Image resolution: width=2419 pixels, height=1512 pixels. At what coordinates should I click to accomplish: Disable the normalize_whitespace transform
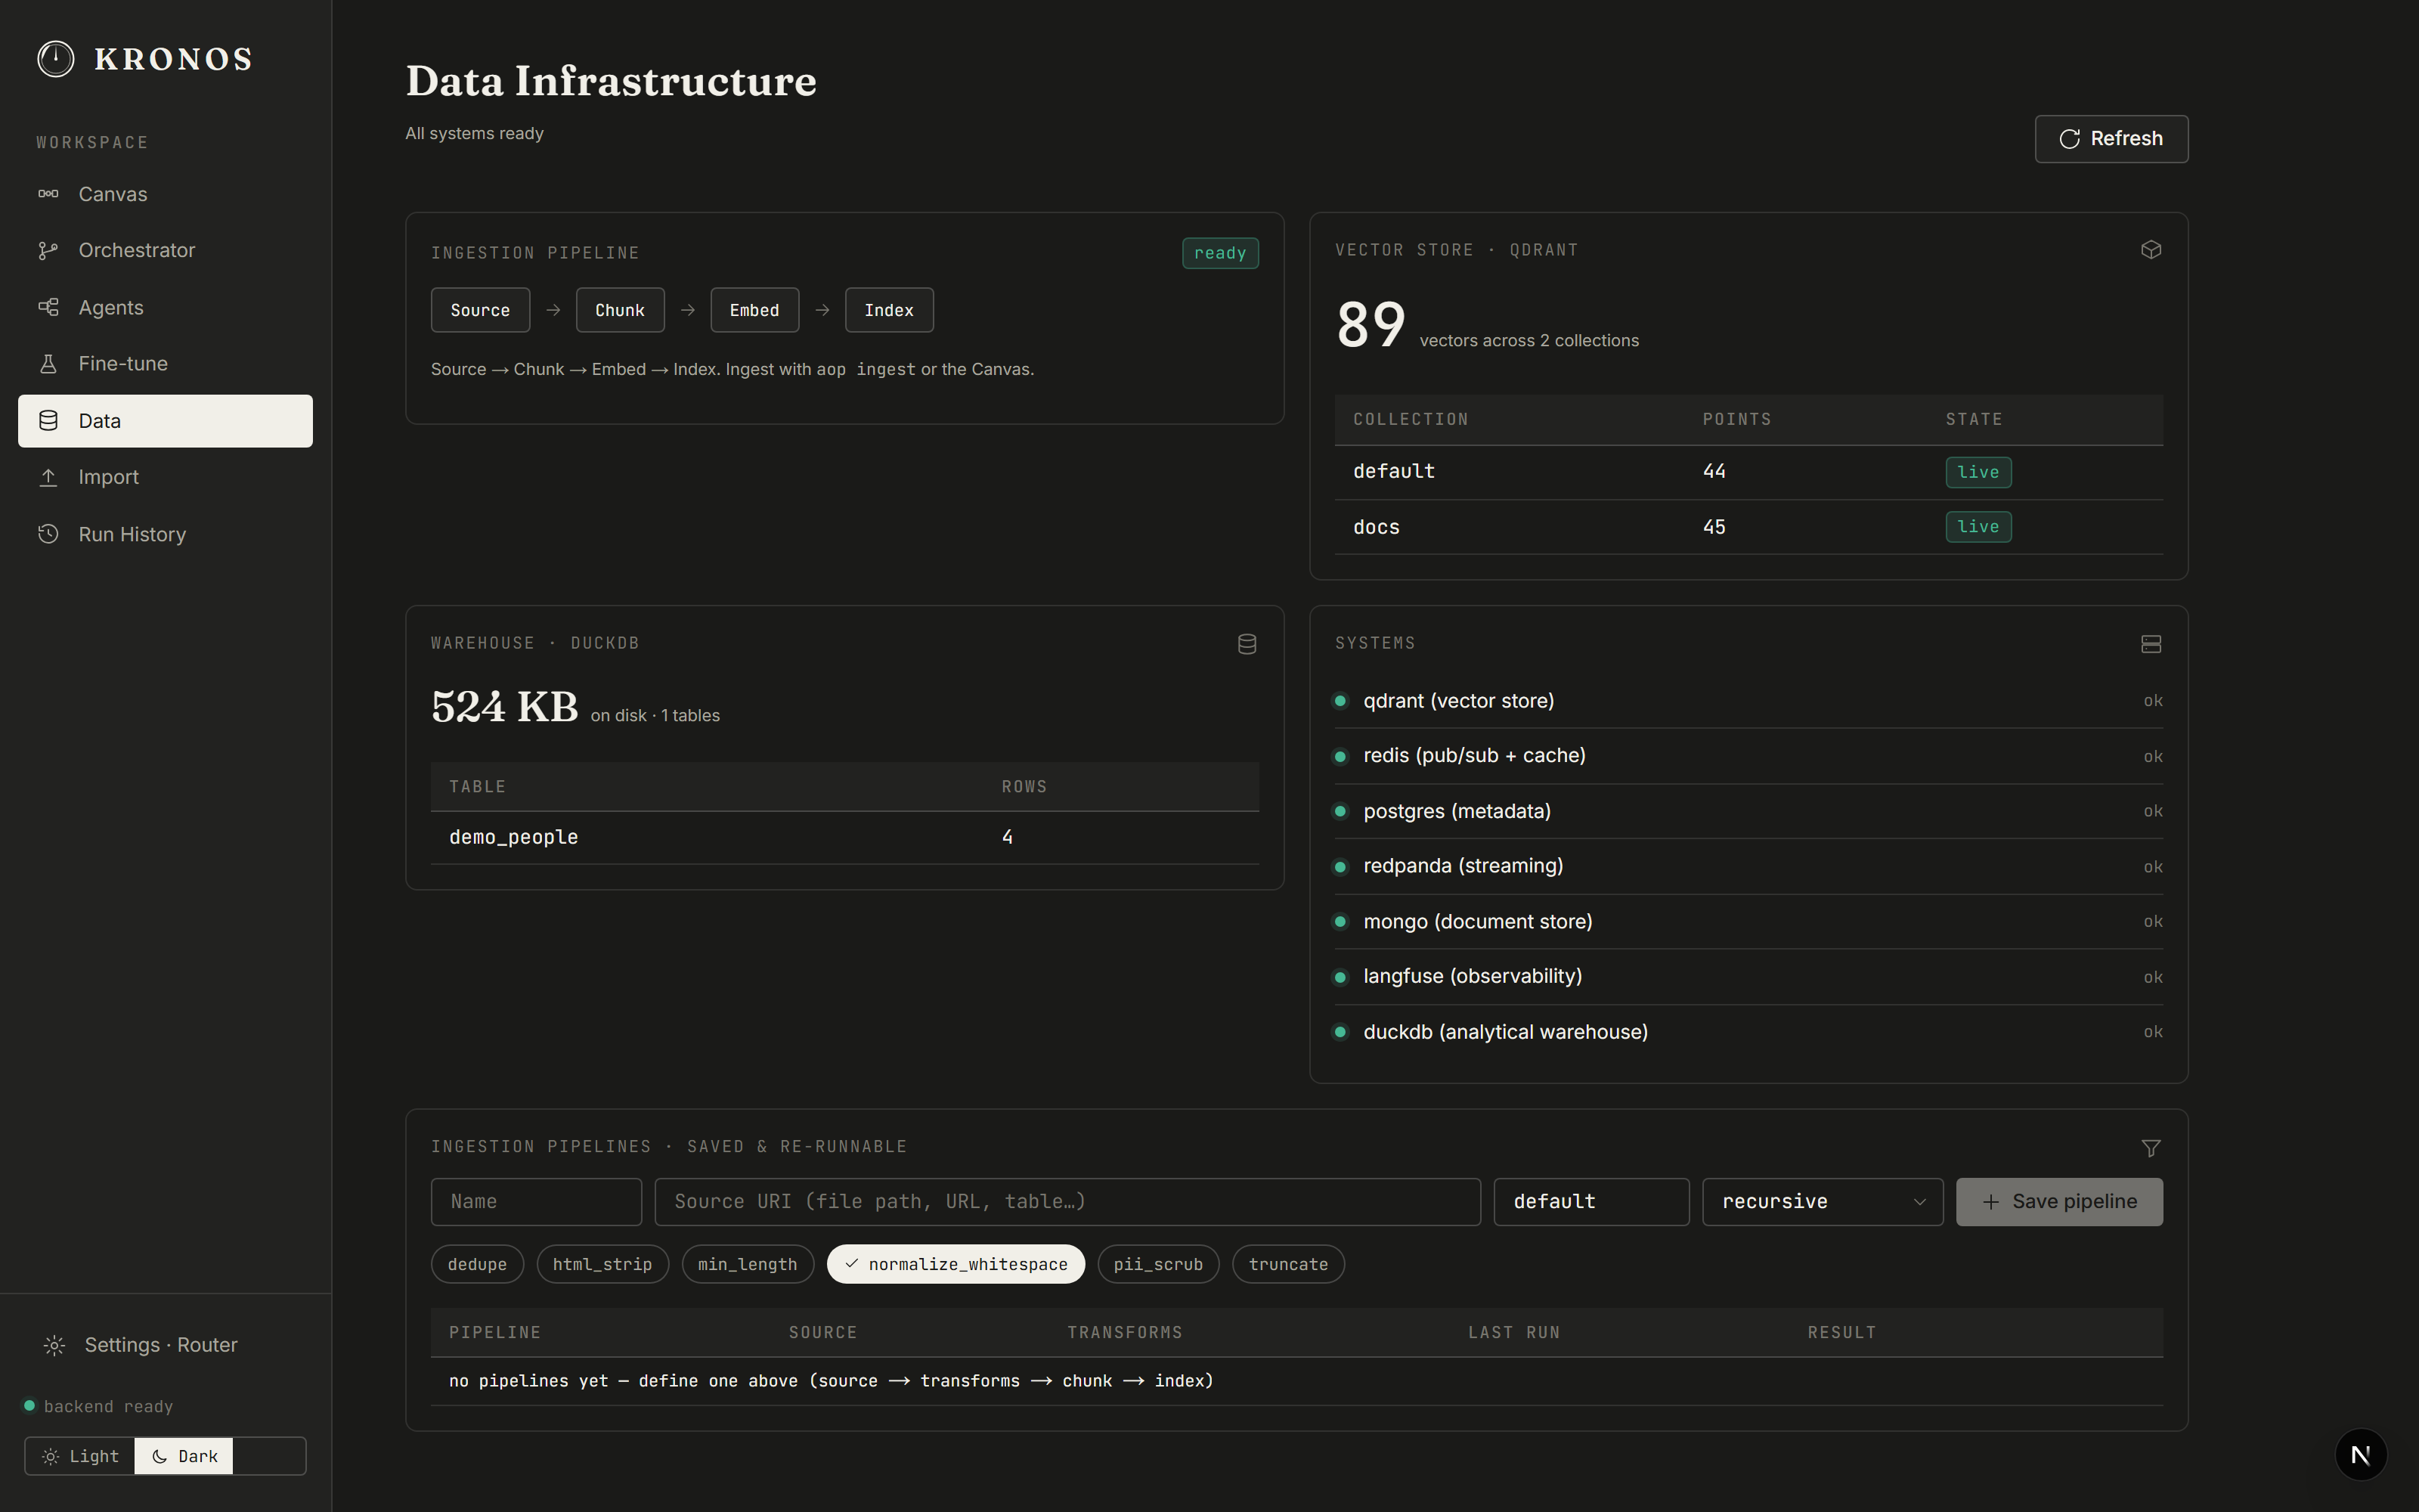[x=956, y=1264]
